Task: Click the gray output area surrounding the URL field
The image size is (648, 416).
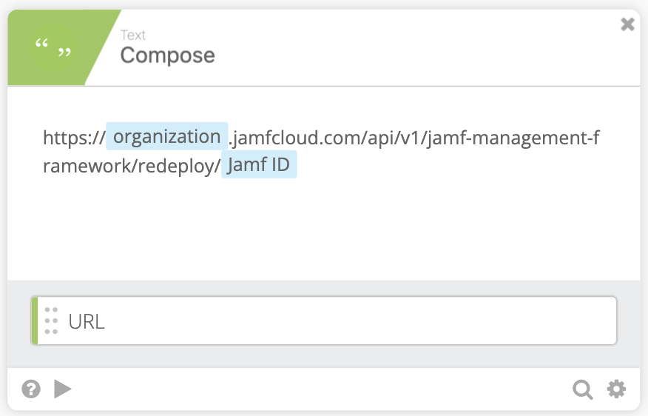Action: (323, 358)
